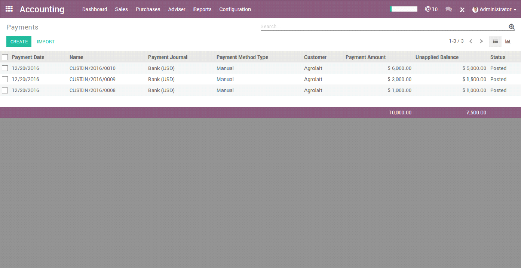The width and height of the screenshot is (521, 268).
Task: Open the conversations chat bubble icon
Action: click(x=449, y=9)
